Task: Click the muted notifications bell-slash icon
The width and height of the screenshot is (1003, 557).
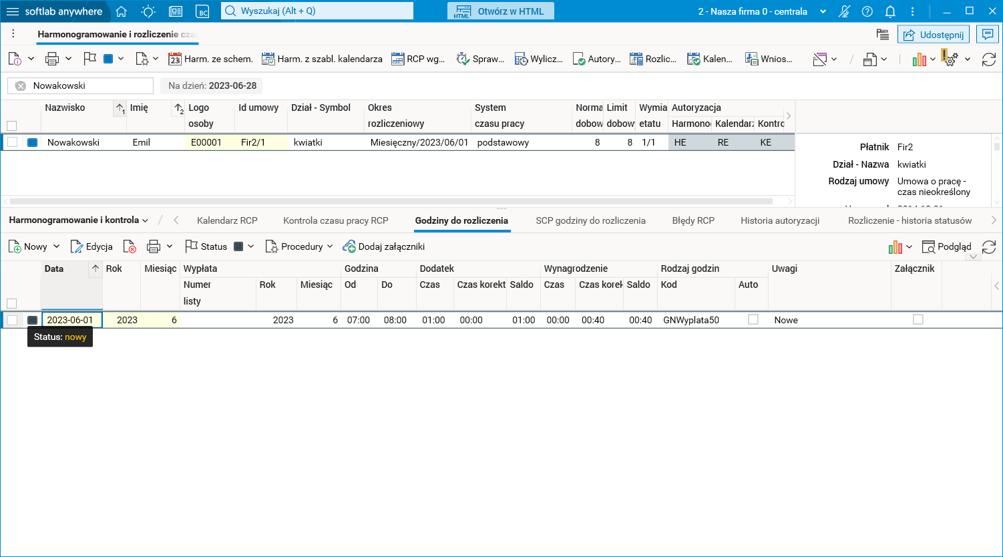Action: (x=844, y=11)
